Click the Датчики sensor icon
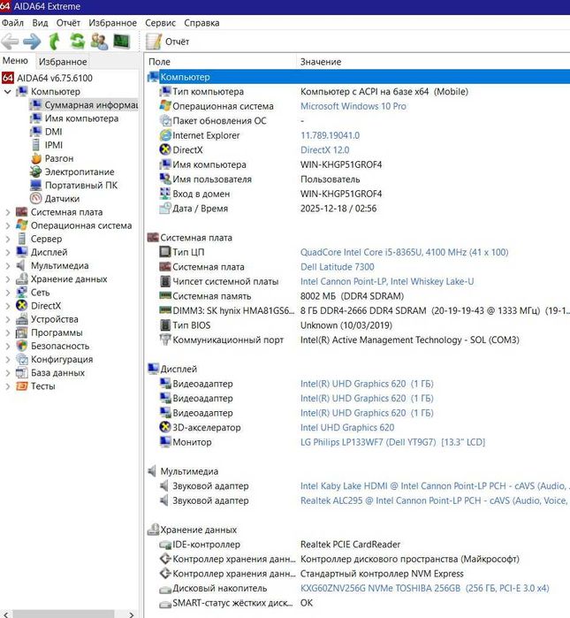 click(36, 199)
